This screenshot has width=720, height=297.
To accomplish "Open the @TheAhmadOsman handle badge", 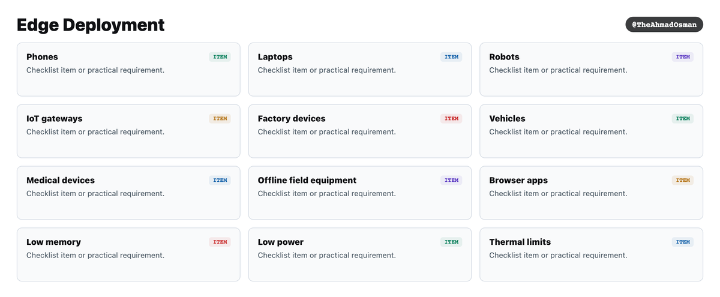I will [x=664, y=25].
